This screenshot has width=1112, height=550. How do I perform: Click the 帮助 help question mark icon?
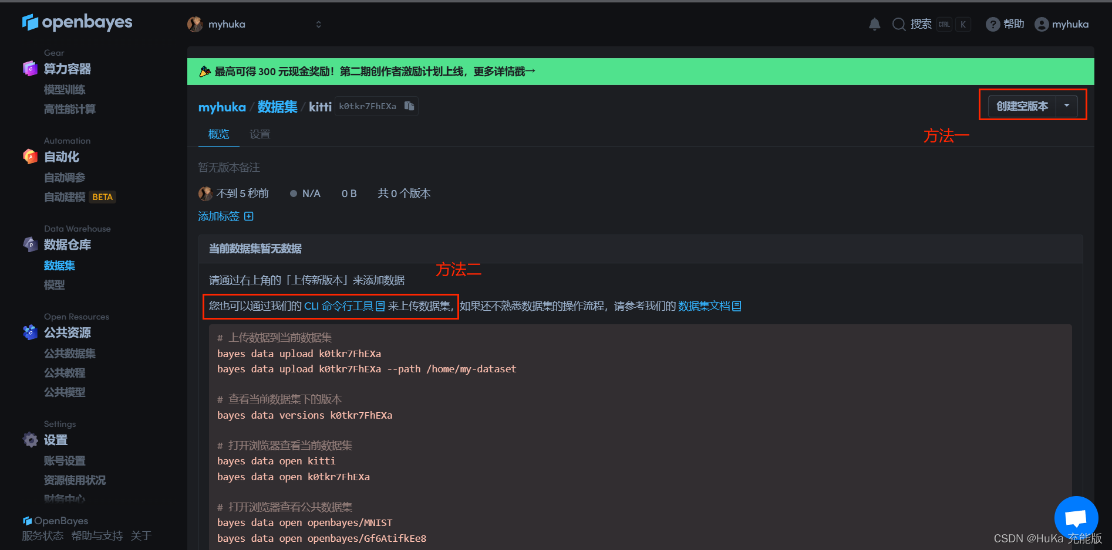993,24
